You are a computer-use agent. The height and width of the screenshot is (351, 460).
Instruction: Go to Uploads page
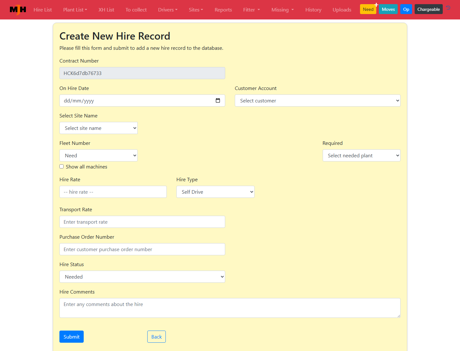pyautogui.click(x=342, y=10)
